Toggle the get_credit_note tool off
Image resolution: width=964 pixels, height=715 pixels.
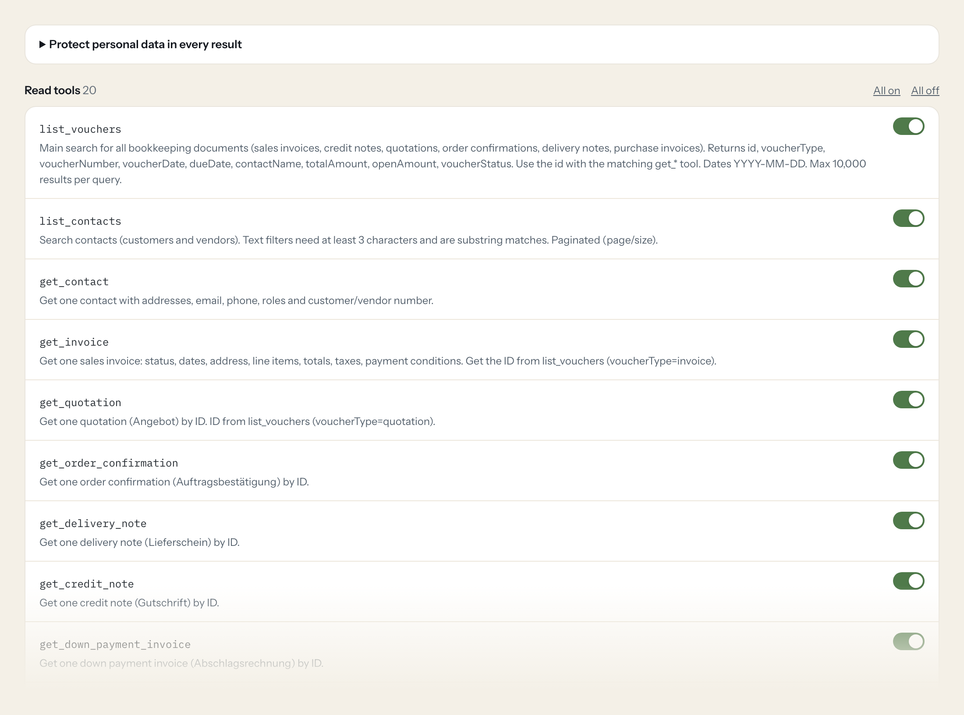909,581
